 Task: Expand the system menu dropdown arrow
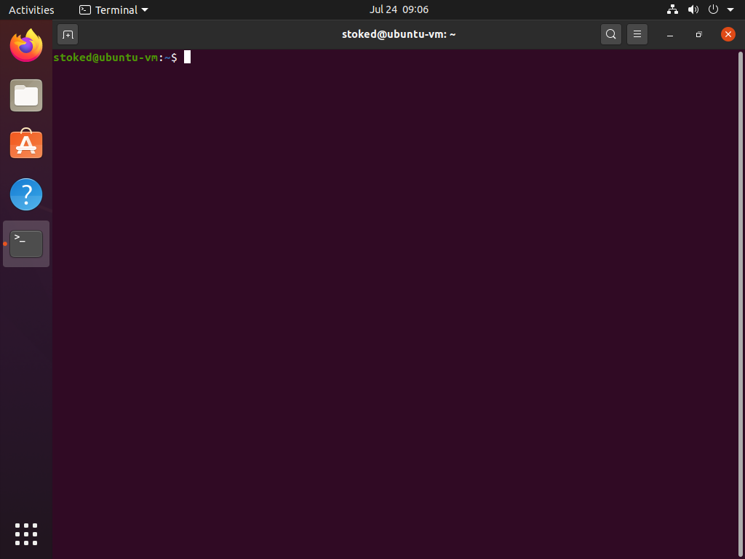point(730,10)
